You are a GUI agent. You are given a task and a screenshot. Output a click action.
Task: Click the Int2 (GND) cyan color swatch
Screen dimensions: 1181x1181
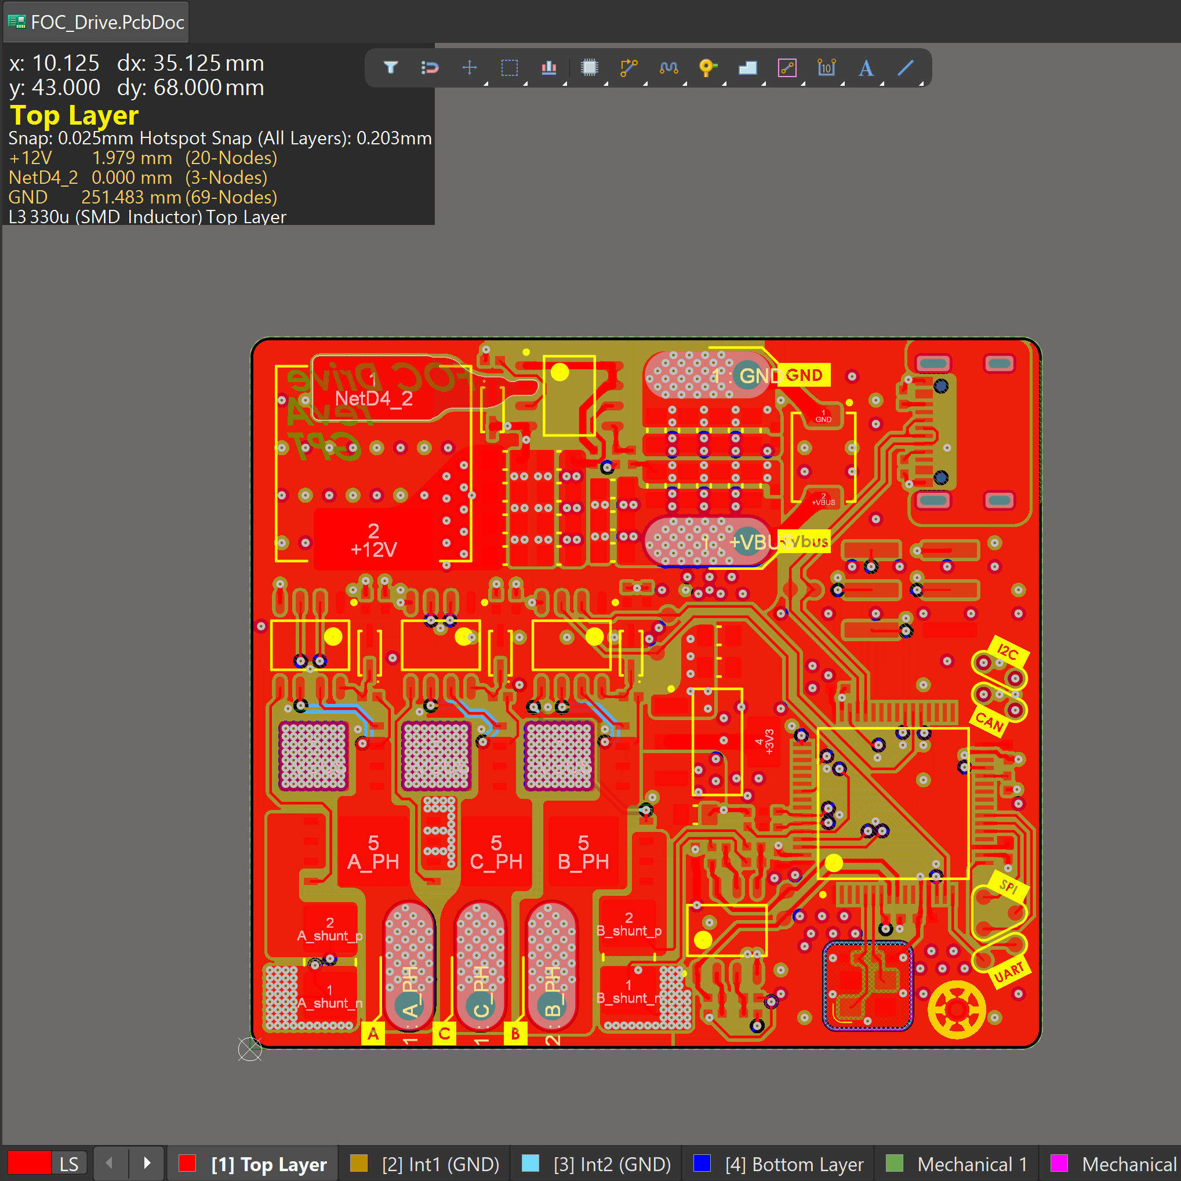530,1163
